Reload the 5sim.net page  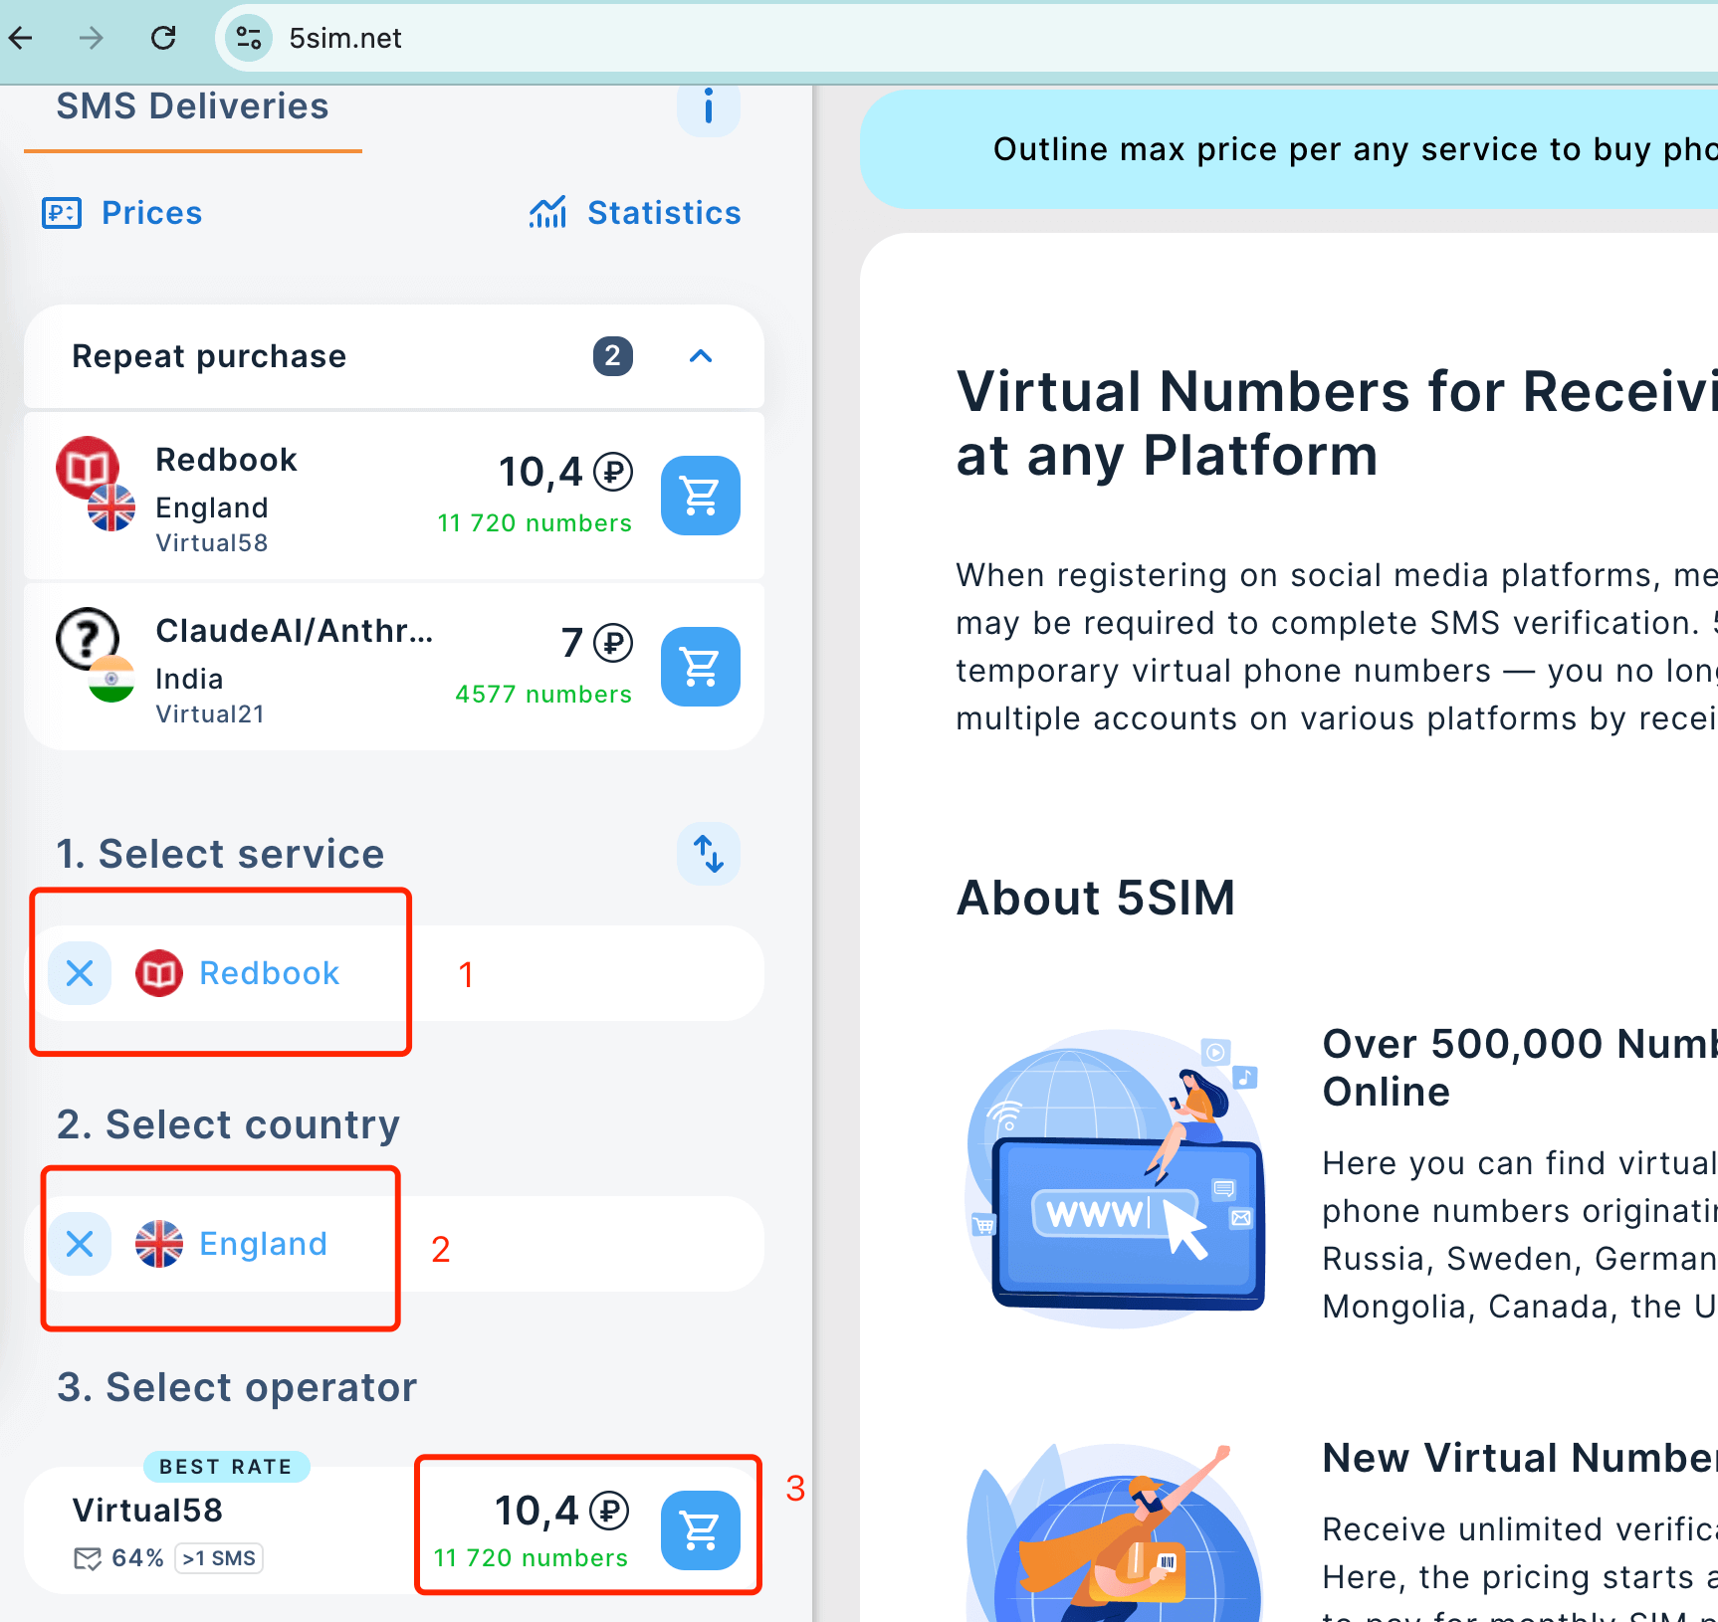coord(163,38)
